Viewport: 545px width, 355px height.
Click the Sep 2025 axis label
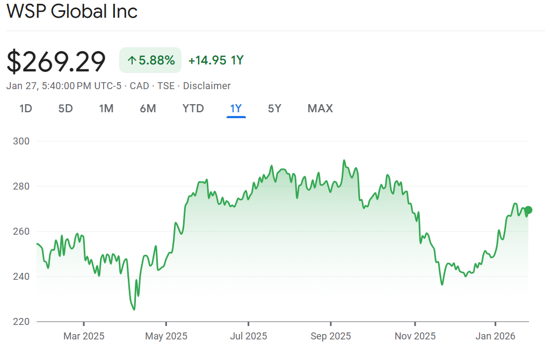[330, 336]
